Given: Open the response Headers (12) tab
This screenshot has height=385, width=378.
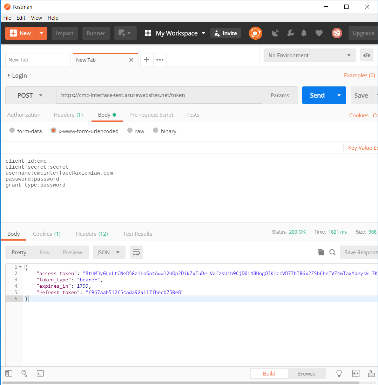Looking at the screenshot, I should 92,234.
